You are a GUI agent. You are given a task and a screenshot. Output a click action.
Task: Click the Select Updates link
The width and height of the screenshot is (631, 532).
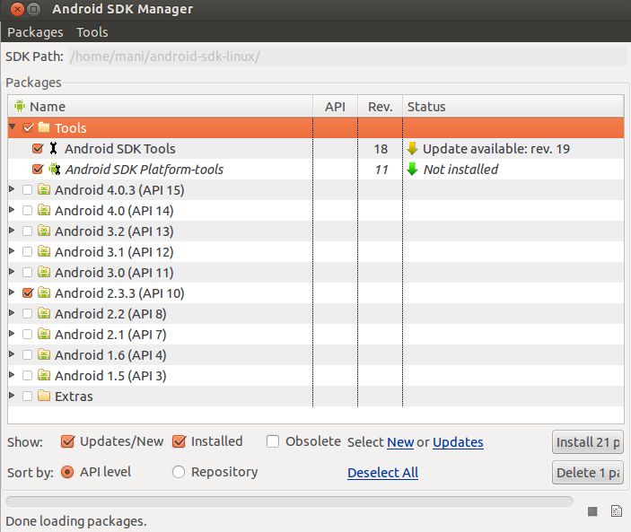[458, 442]
